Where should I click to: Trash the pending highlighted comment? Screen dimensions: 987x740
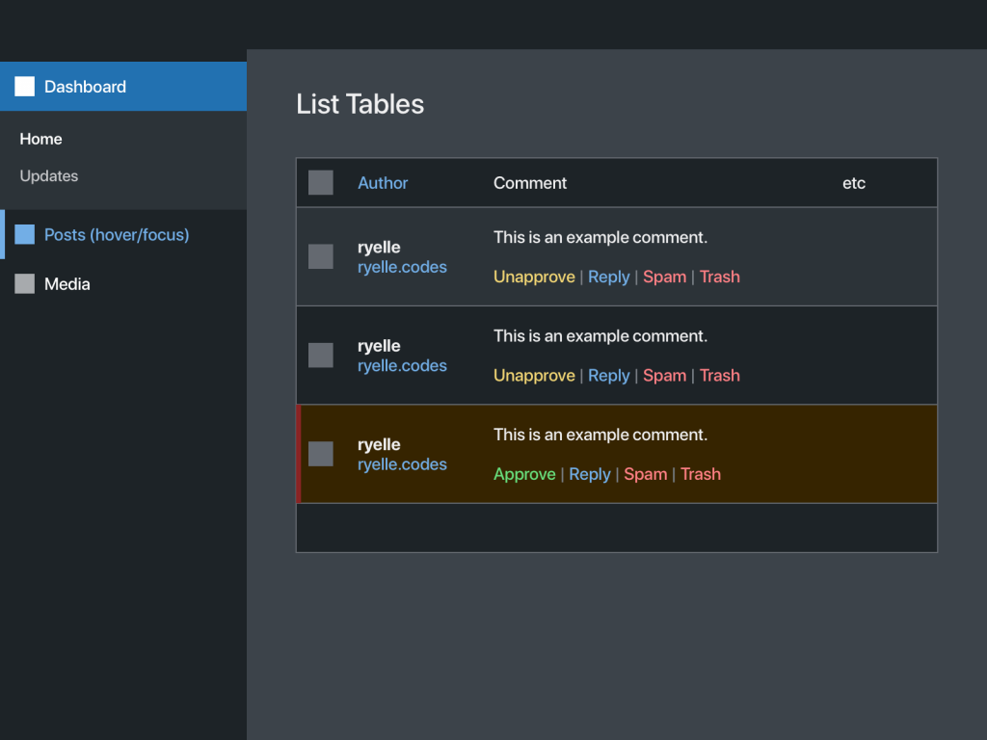click(x=701, y=474)
